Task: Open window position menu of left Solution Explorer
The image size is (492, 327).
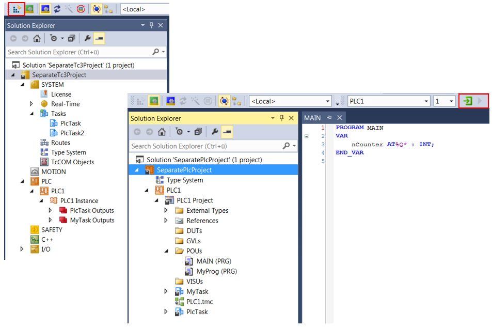Action: tap(143, 25)
